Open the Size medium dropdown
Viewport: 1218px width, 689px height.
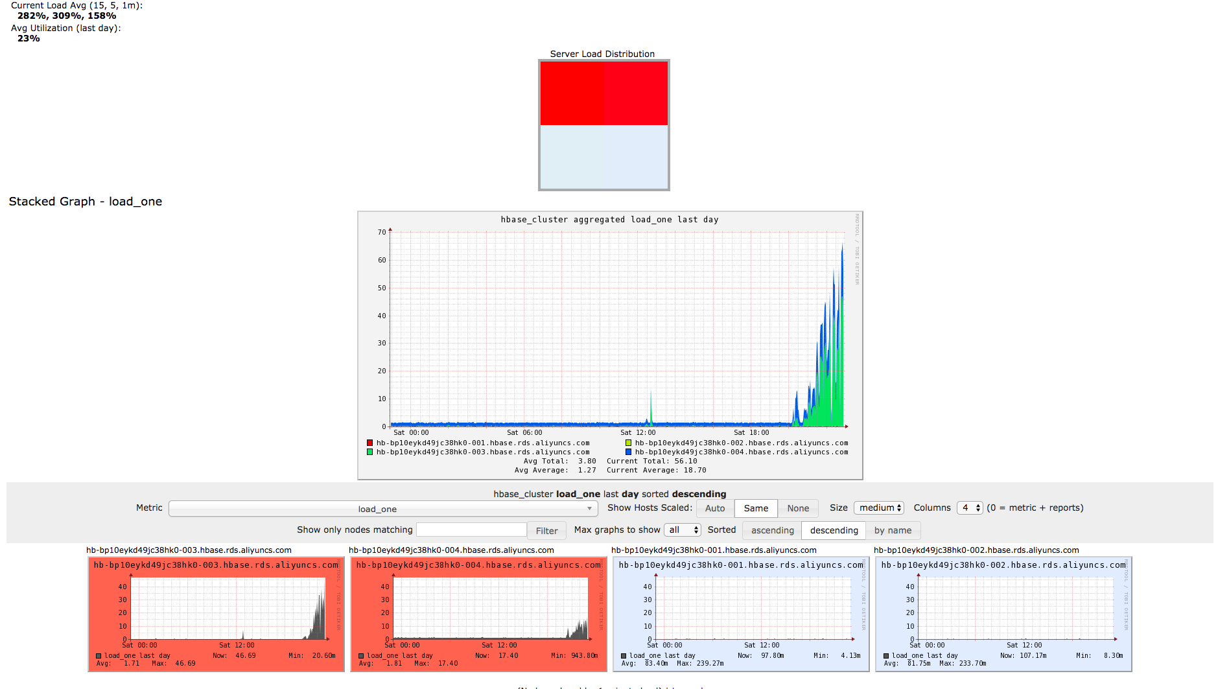point(879,508)
